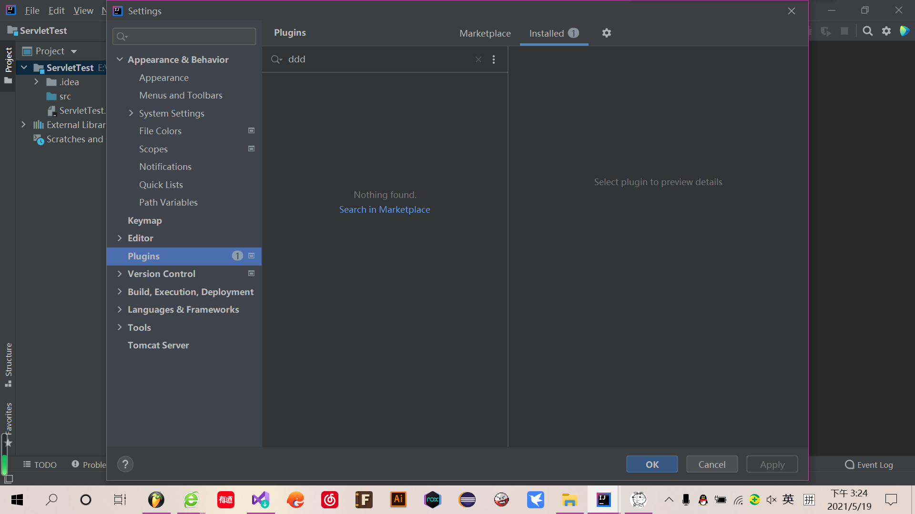915x514 pixels.
Task: Clear the plugin search text
Action: click(x=478, y=59)
